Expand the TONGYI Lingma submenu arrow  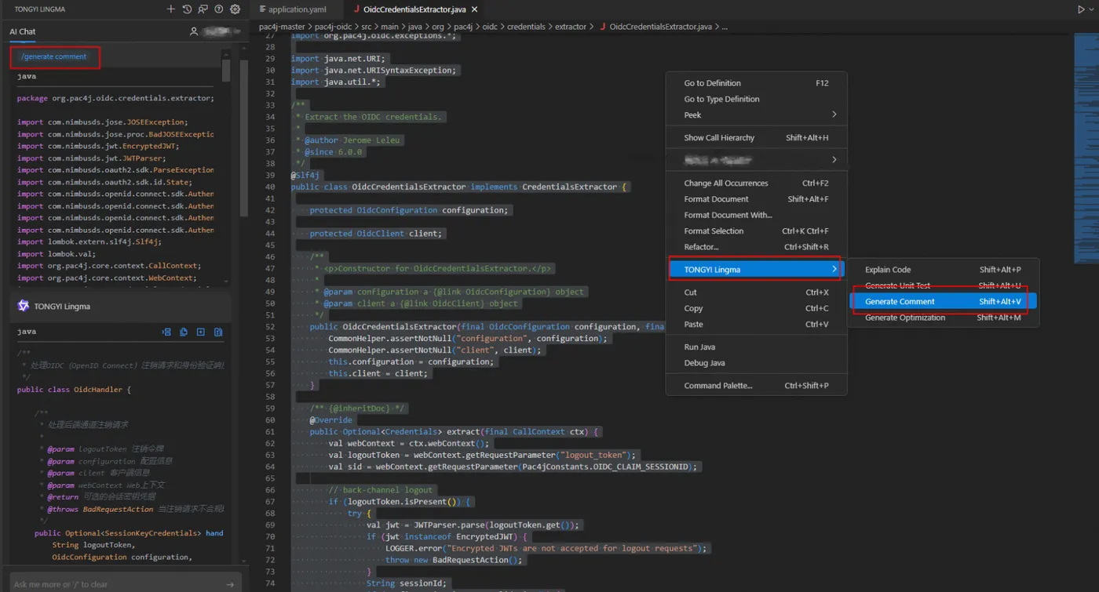click(834, 270)
